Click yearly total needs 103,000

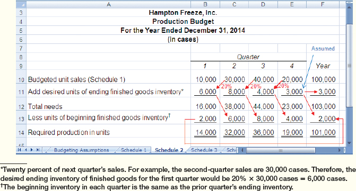pos(323,106)
